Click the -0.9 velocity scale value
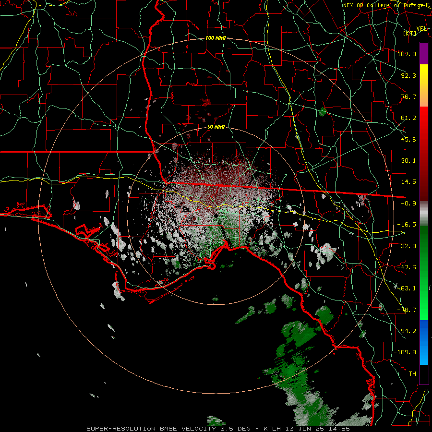 point(408,204)
